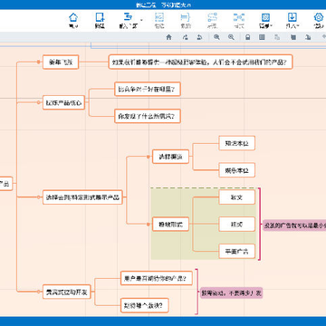Select the pink summary note beside '软文' group
Image resolution: width=326 pixels, height=326 pixels.
pyautogui.click(x=294, y=225)
